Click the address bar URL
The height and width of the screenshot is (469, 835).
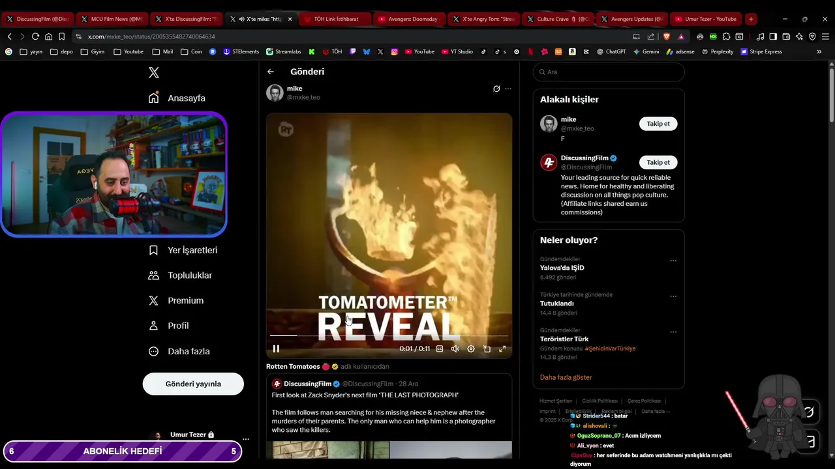(151, 36)
